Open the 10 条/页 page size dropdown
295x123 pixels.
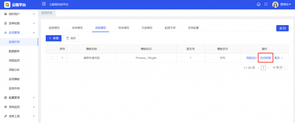click(x=279, y=68)
